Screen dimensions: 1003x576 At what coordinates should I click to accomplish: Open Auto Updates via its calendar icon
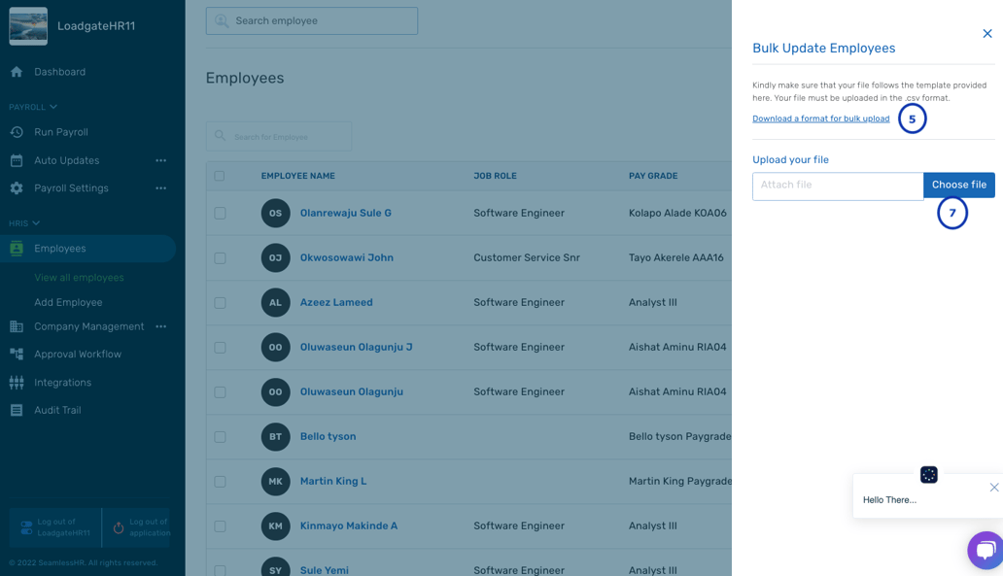click(17, 159)
